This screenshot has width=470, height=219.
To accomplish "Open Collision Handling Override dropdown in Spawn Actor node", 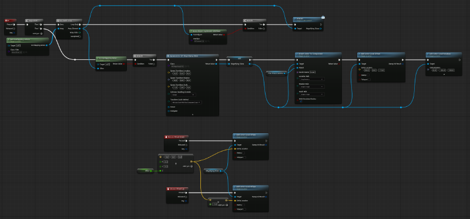I will (x=184, y=95).
